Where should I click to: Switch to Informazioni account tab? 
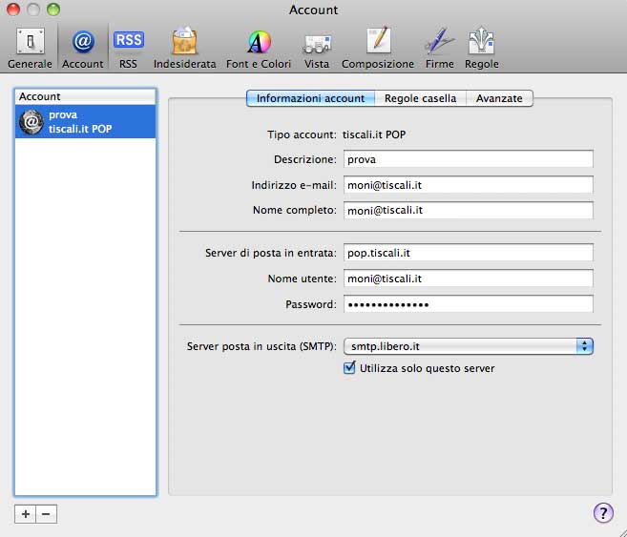(311, 98)
